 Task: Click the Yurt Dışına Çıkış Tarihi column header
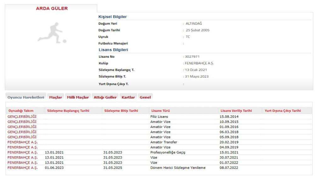[x=283, y=111]
